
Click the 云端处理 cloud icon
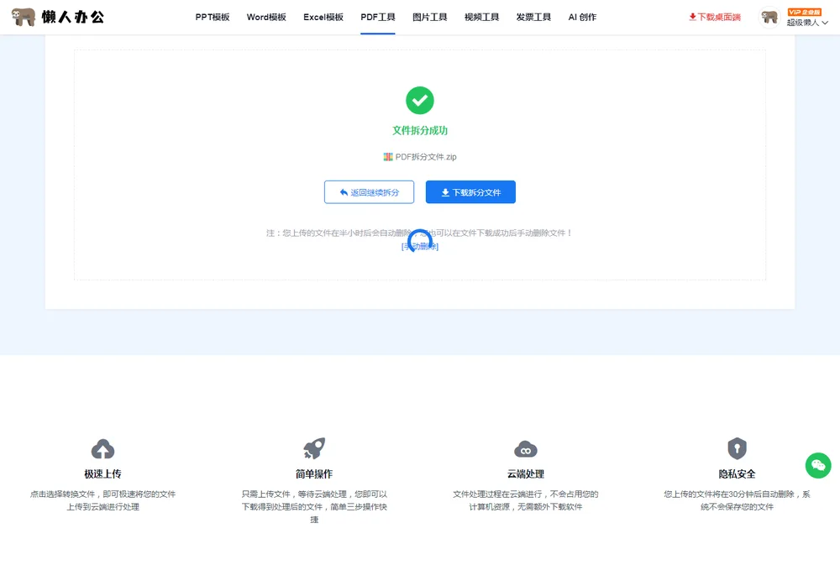526,449
